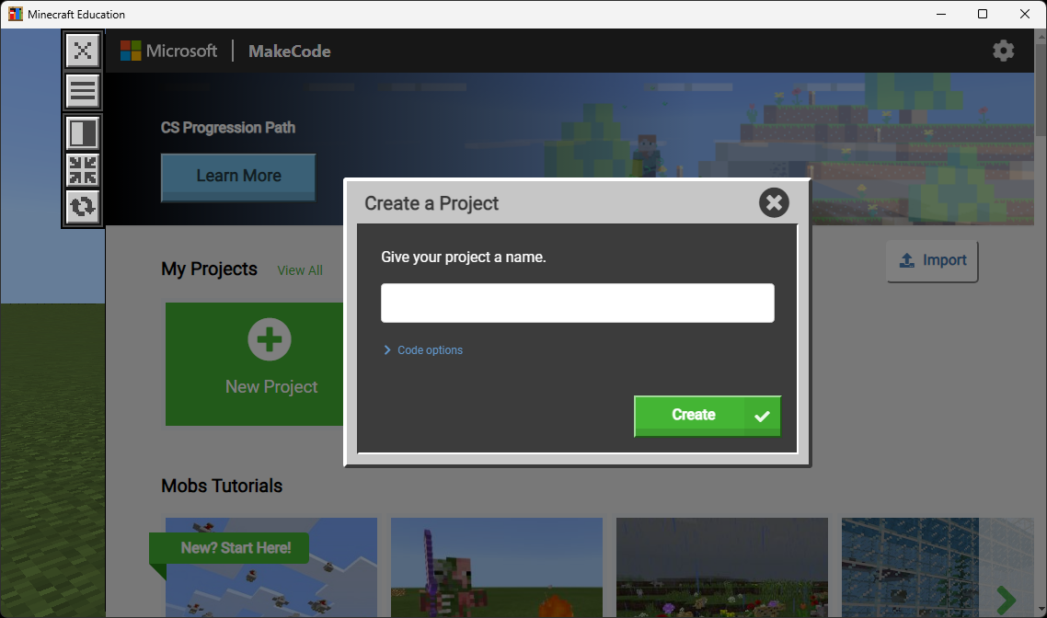The image size is (1047, 618).
Task: Click the CS Progression Path heading
Action: point(227,128)
